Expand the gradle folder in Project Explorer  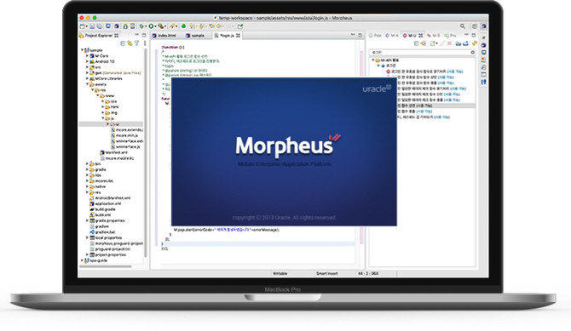tap(88, 169)
